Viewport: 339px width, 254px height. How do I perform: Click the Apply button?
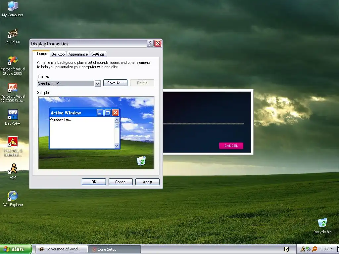147,182
